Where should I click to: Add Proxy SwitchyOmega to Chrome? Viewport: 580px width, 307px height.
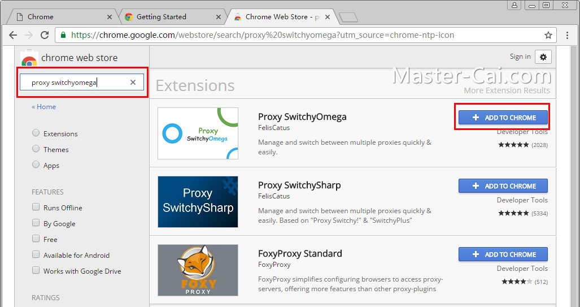[503, 118]
